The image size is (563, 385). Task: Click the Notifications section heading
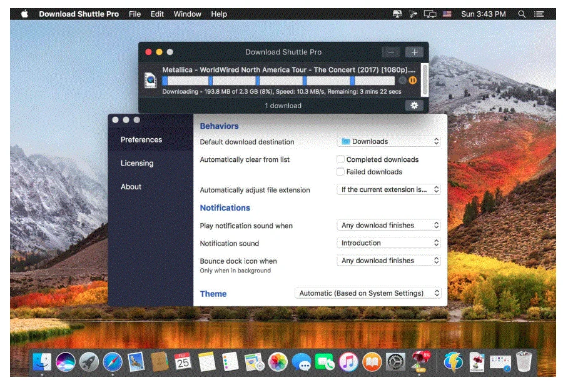pyautogui.click(x=225, y=207)
